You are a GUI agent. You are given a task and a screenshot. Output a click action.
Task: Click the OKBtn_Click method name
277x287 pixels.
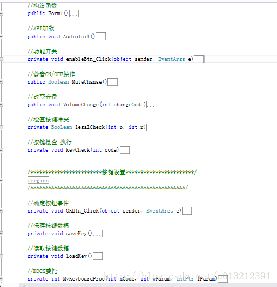(x=83, y=211)
